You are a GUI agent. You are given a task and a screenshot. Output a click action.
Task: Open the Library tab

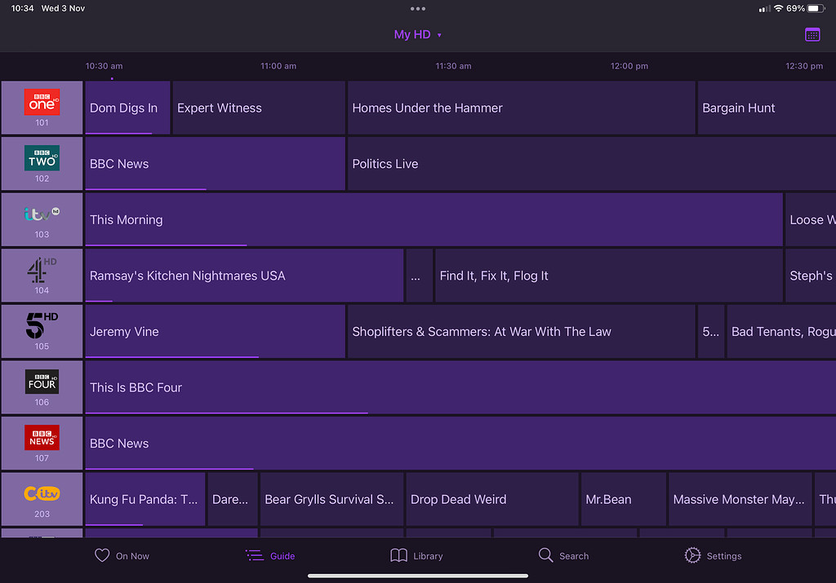416,555
